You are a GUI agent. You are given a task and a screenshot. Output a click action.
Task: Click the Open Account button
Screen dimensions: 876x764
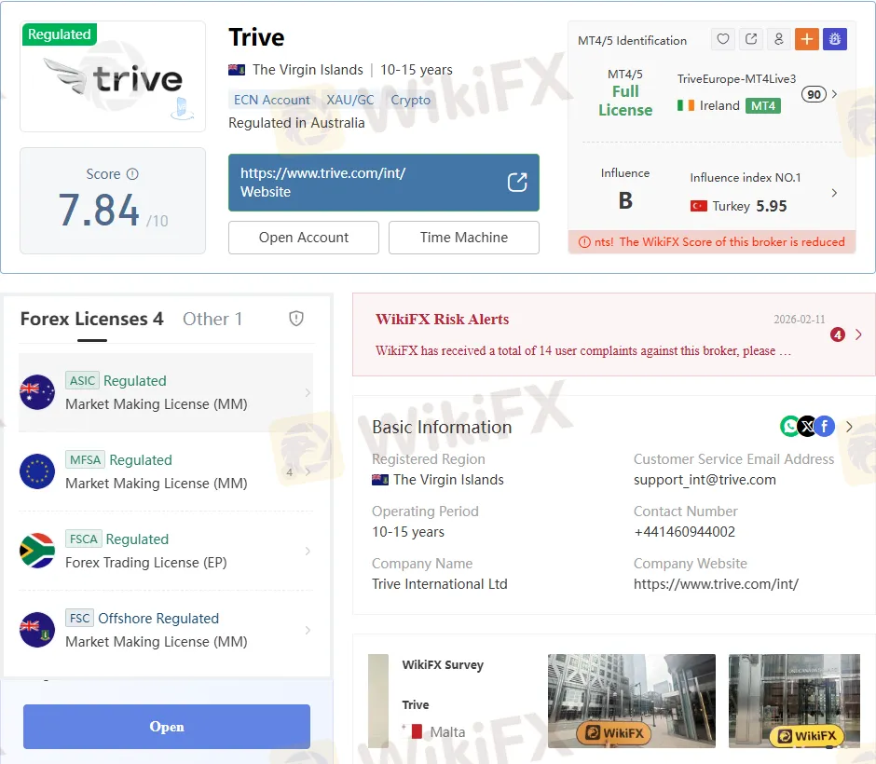coord(304,238)
